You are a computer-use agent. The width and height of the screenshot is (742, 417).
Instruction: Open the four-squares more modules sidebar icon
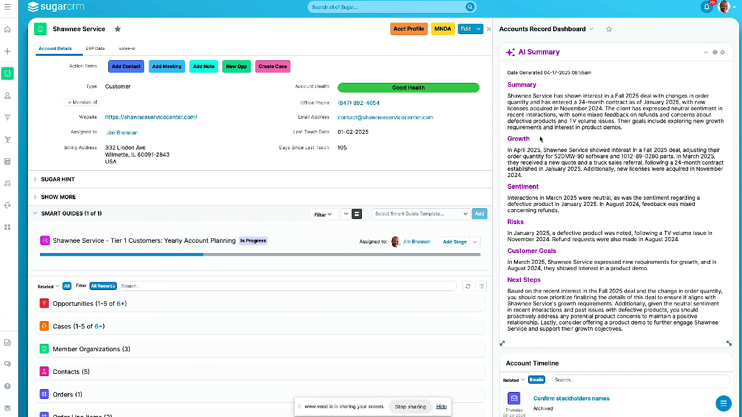tap(7, 227)
